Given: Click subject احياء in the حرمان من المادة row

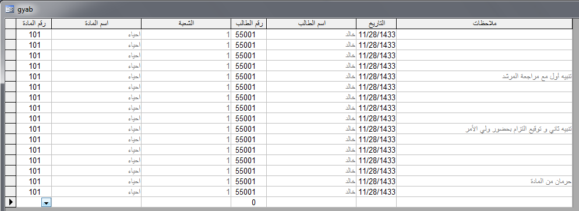Looking at the screenshot, I should click(x=135, y=181).
